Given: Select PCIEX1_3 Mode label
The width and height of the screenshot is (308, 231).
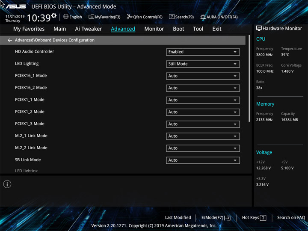Looking at the screenshot, I should [30, 124].
